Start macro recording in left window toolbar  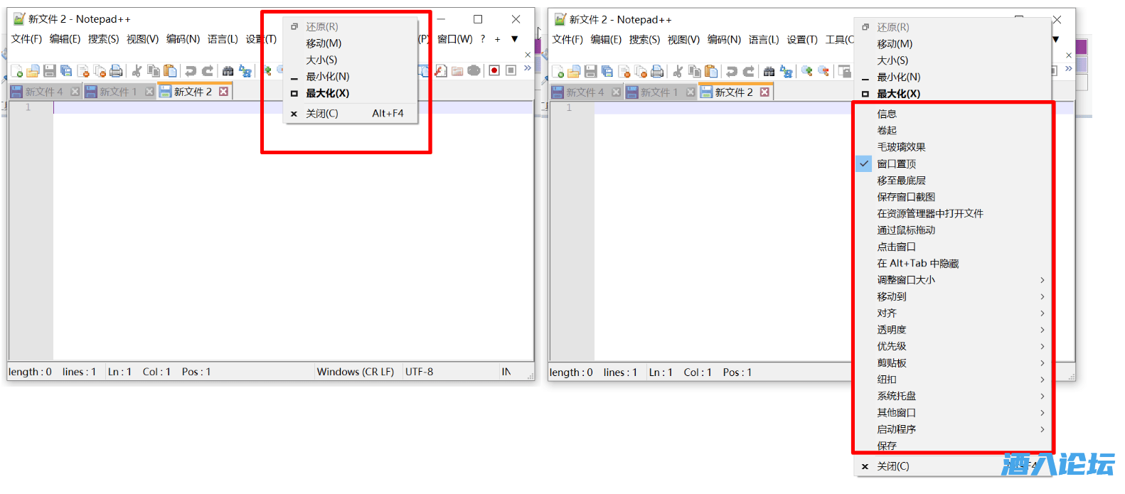tap(494, 70)
